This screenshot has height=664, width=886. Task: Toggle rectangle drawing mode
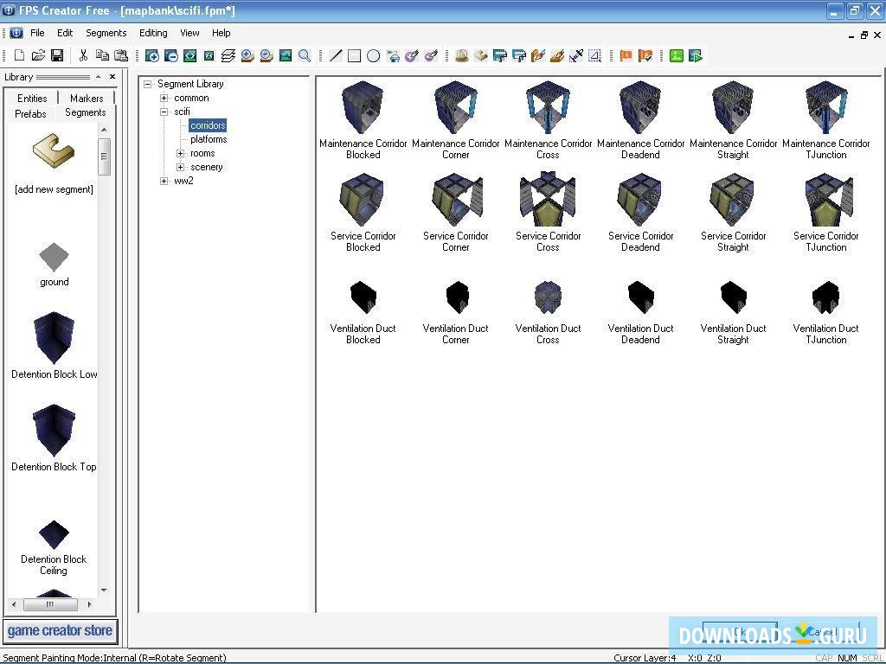pyautogui.click(x=355, y=55)
